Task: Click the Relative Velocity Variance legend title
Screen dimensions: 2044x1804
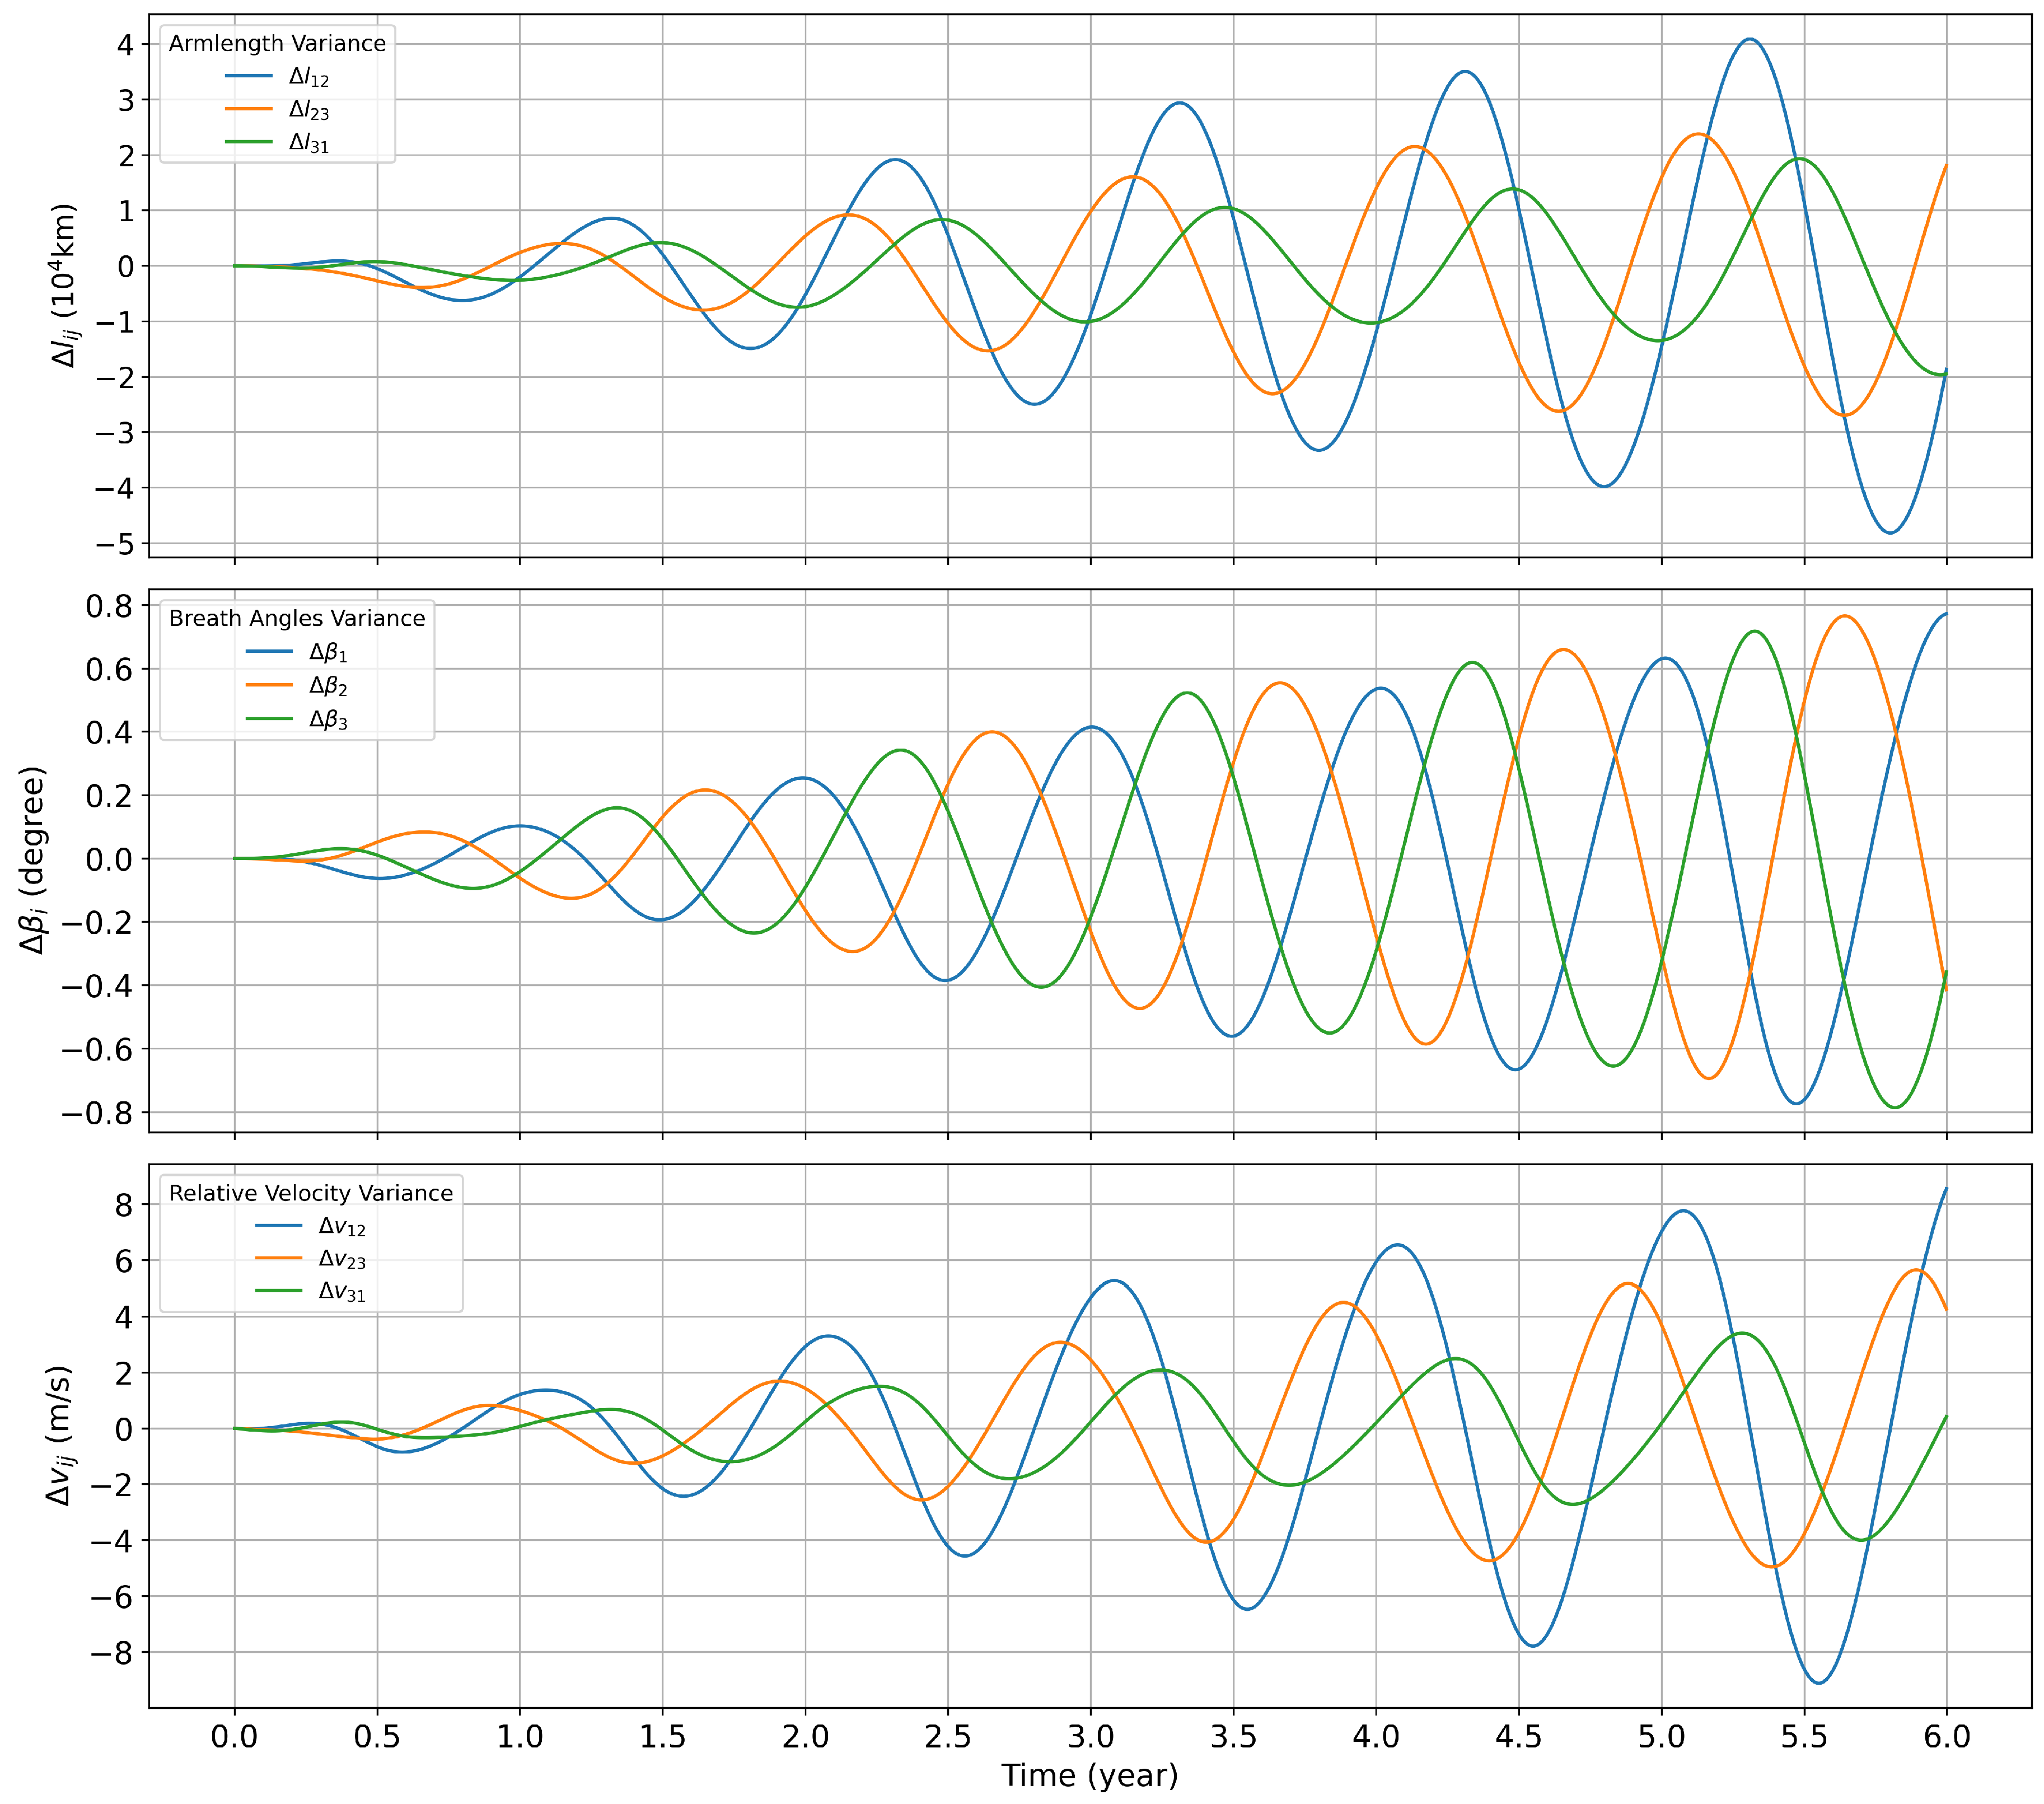Action: point(311,1193)
